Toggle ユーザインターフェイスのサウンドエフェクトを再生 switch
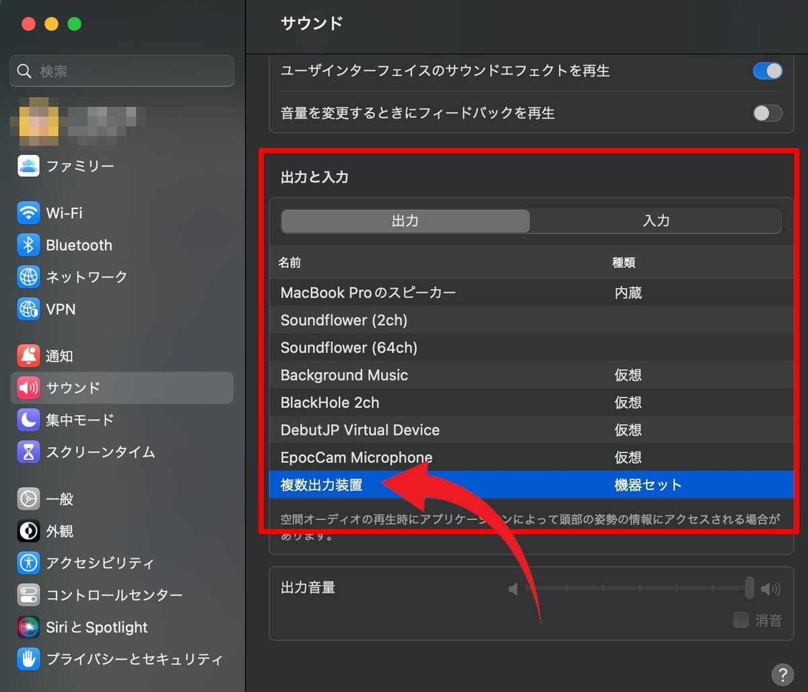The height and width of the screenshot is (692, 808). [x=768, y=71]
